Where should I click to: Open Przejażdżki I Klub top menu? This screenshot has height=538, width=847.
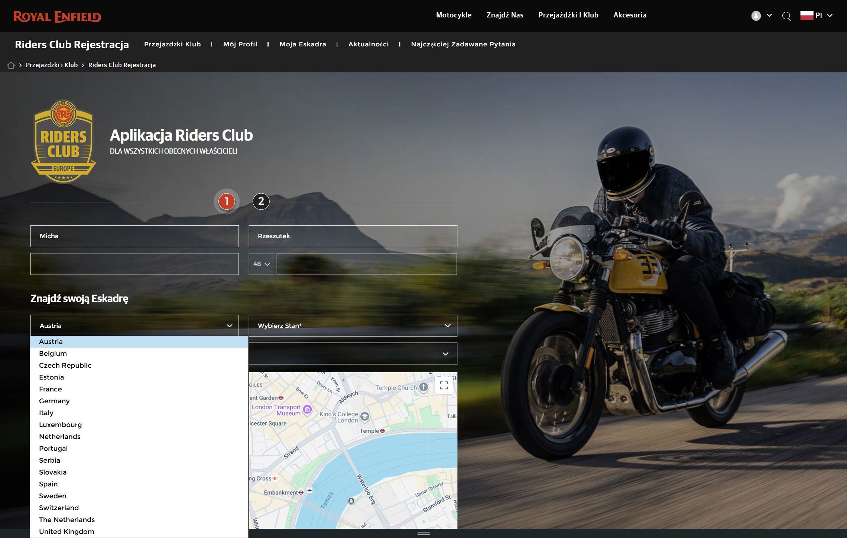pyautogui.click(x=568, y=15)
